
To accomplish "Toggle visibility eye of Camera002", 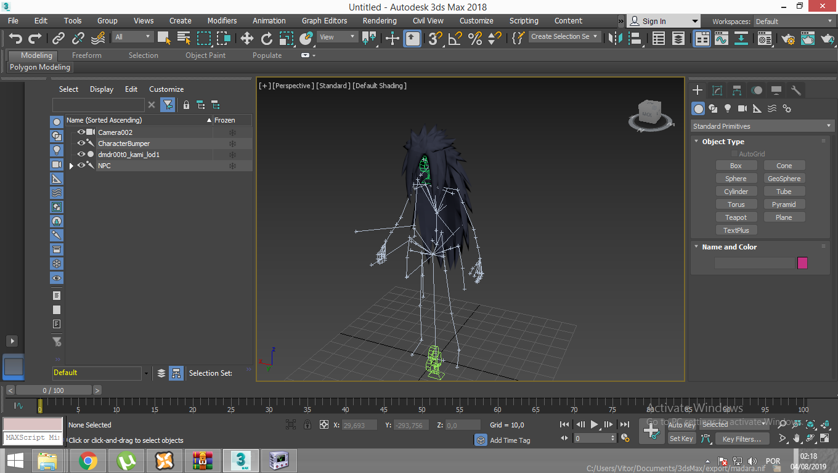I will coord(81,132).
